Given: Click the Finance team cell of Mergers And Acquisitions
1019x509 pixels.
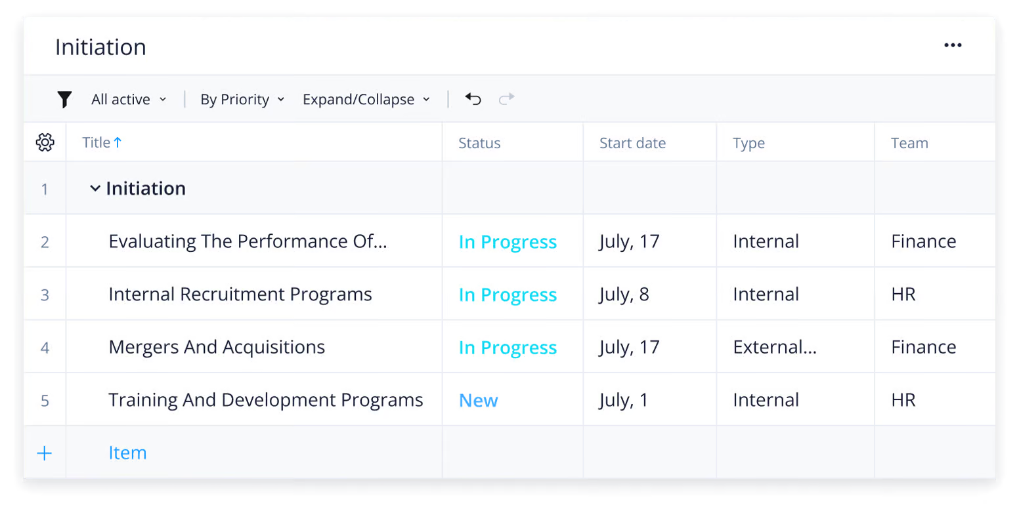Looking at the screenshot, I should pyautogui.click(x=923, y=347).
